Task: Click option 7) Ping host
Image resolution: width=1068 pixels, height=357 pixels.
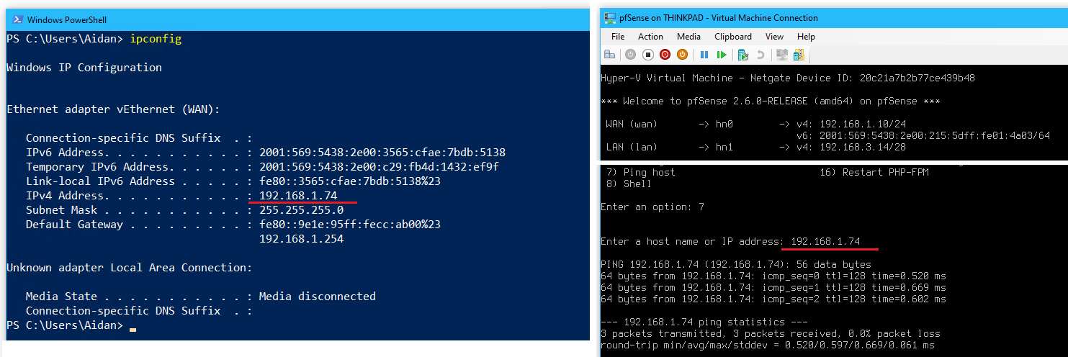Action: click(x=641, y=172)
